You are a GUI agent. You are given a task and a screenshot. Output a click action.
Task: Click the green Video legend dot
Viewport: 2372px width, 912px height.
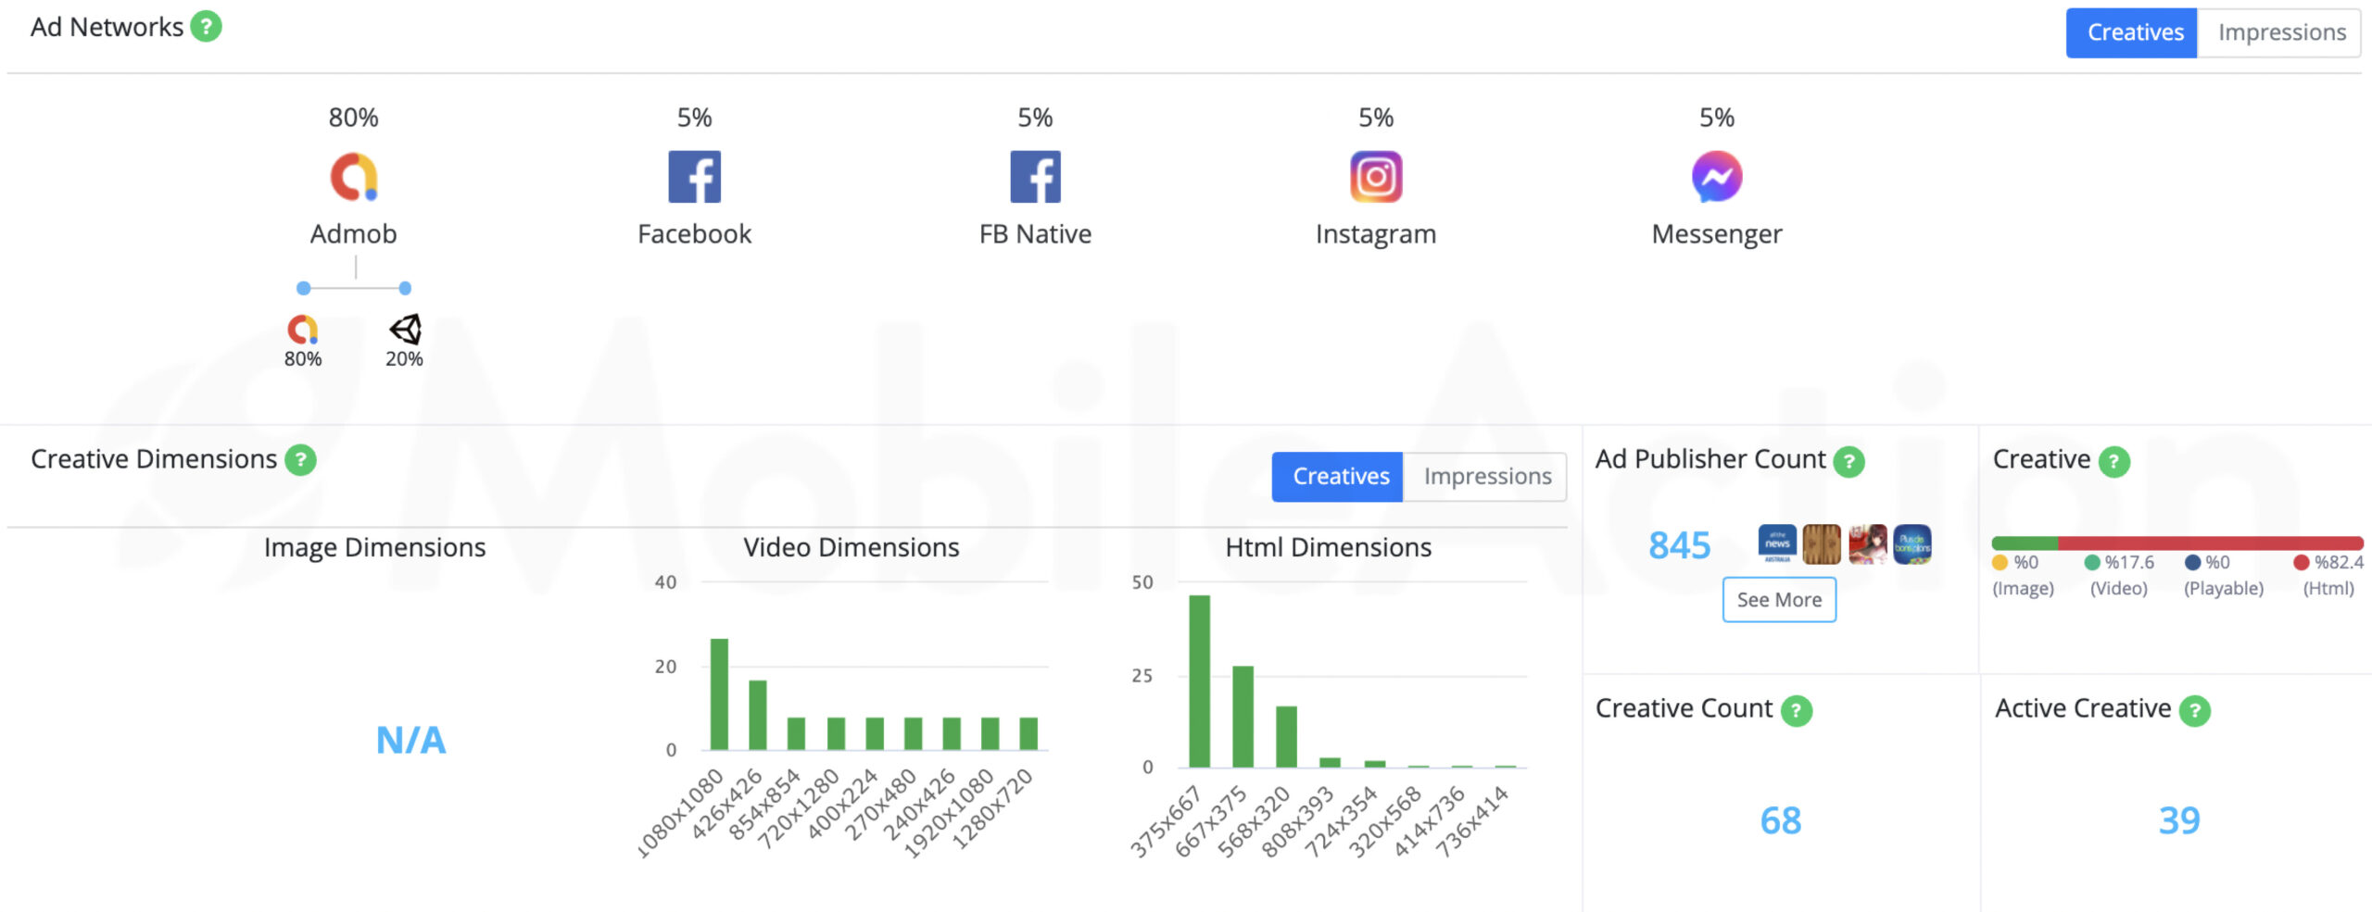coord(2091,562)
